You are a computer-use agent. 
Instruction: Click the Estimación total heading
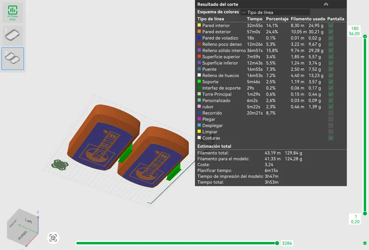coord(214,146)
